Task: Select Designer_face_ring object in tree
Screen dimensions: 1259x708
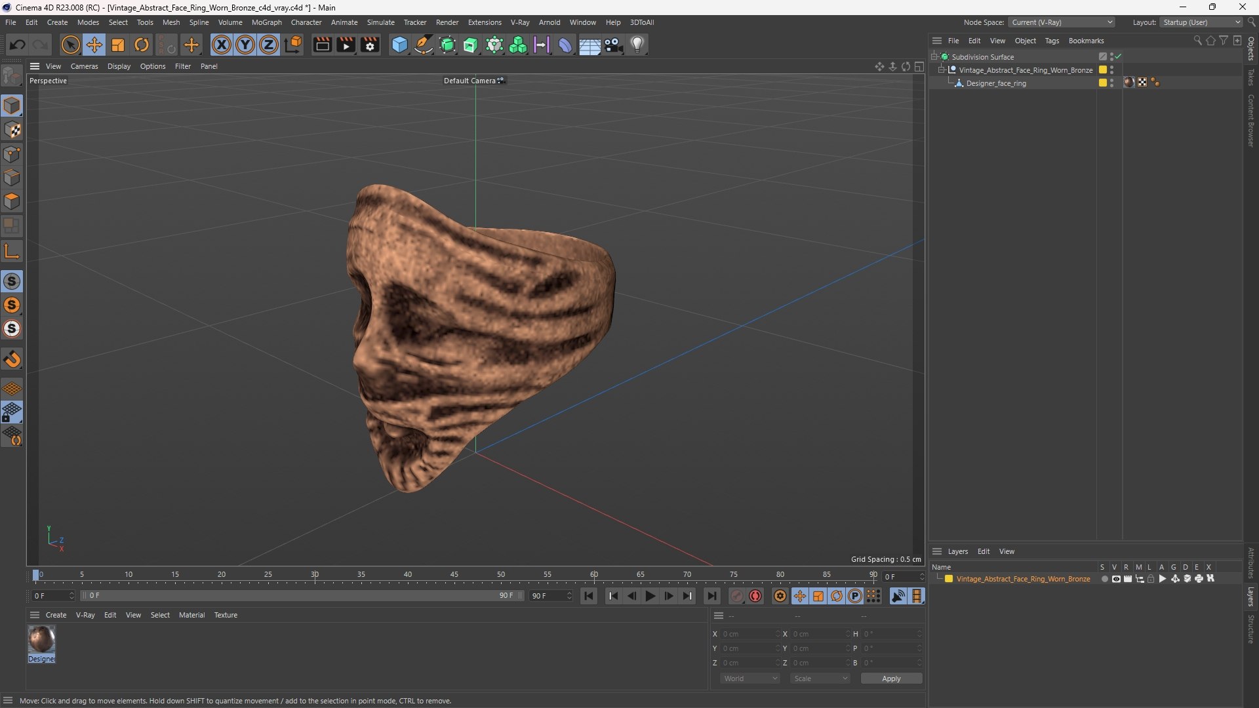Action: (x=995, y=83)
